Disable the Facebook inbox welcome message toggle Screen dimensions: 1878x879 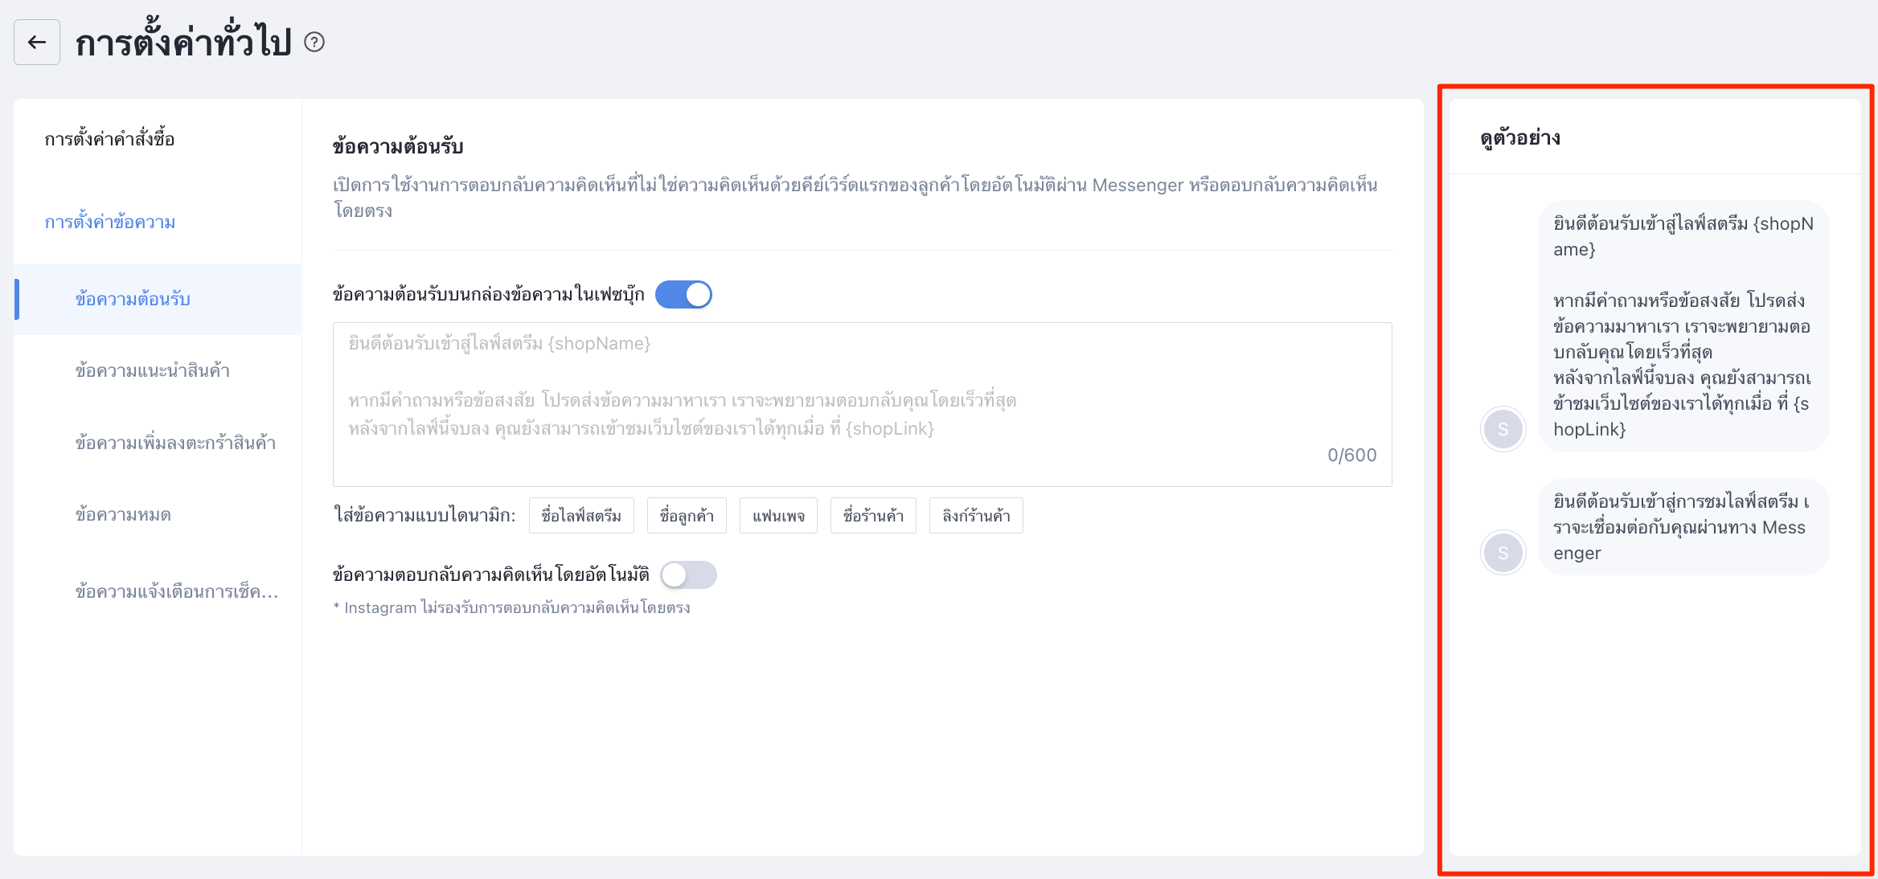(683, 295)
